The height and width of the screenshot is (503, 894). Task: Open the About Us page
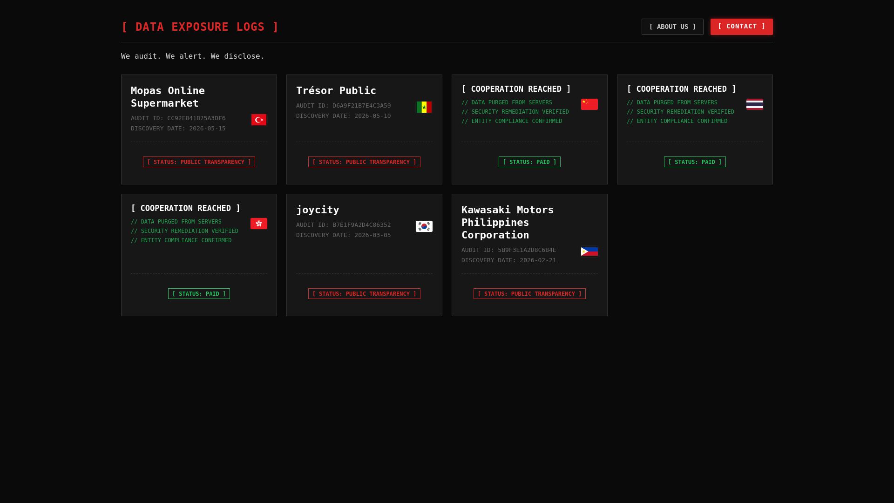pyautogui.click(x=672, y=27)
